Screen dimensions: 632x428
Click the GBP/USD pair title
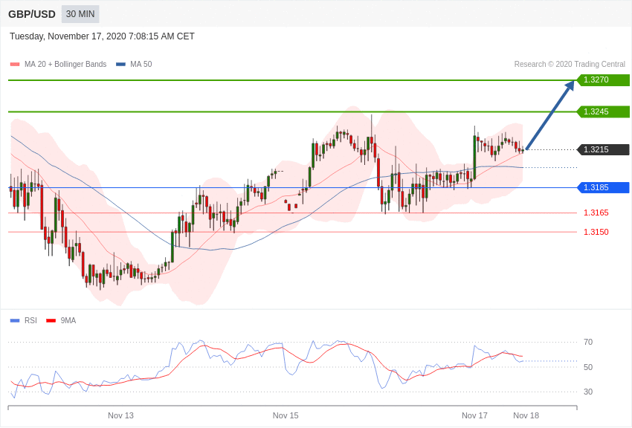(x=32, y=15)
